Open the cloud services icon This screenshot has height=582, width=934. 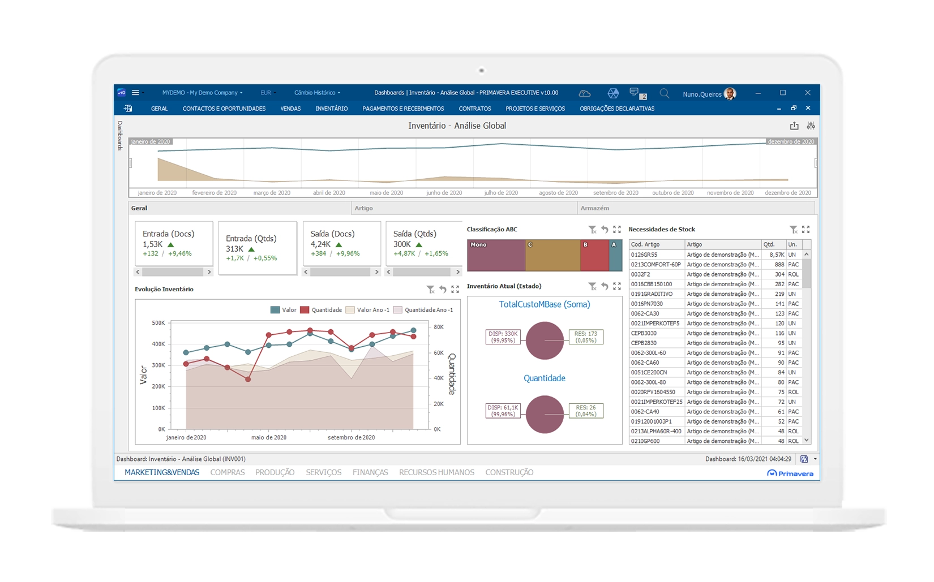585,93
